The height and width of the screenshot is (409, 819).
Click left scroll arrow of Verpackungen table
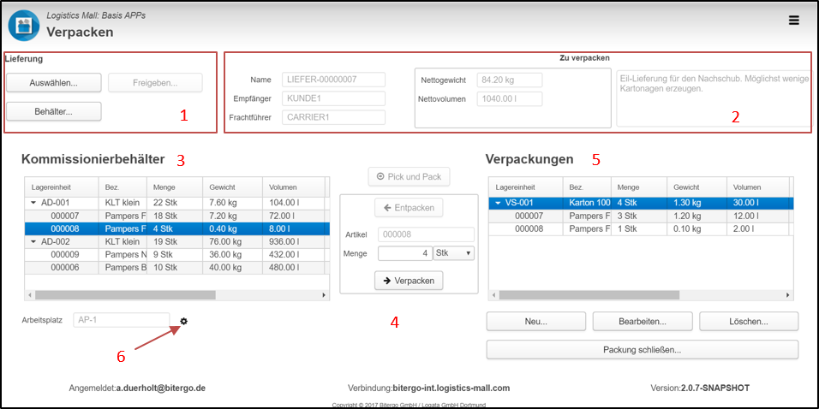(x=493, y=294)
